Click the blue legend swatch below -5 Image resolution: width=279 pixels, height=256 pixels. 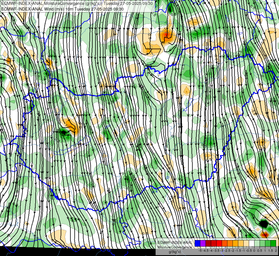[197, 243]
